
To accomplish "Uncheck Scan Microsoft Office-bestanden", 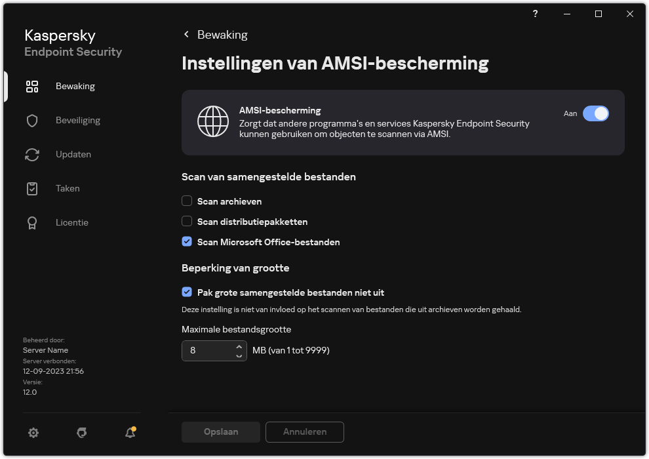I will 187,242.
